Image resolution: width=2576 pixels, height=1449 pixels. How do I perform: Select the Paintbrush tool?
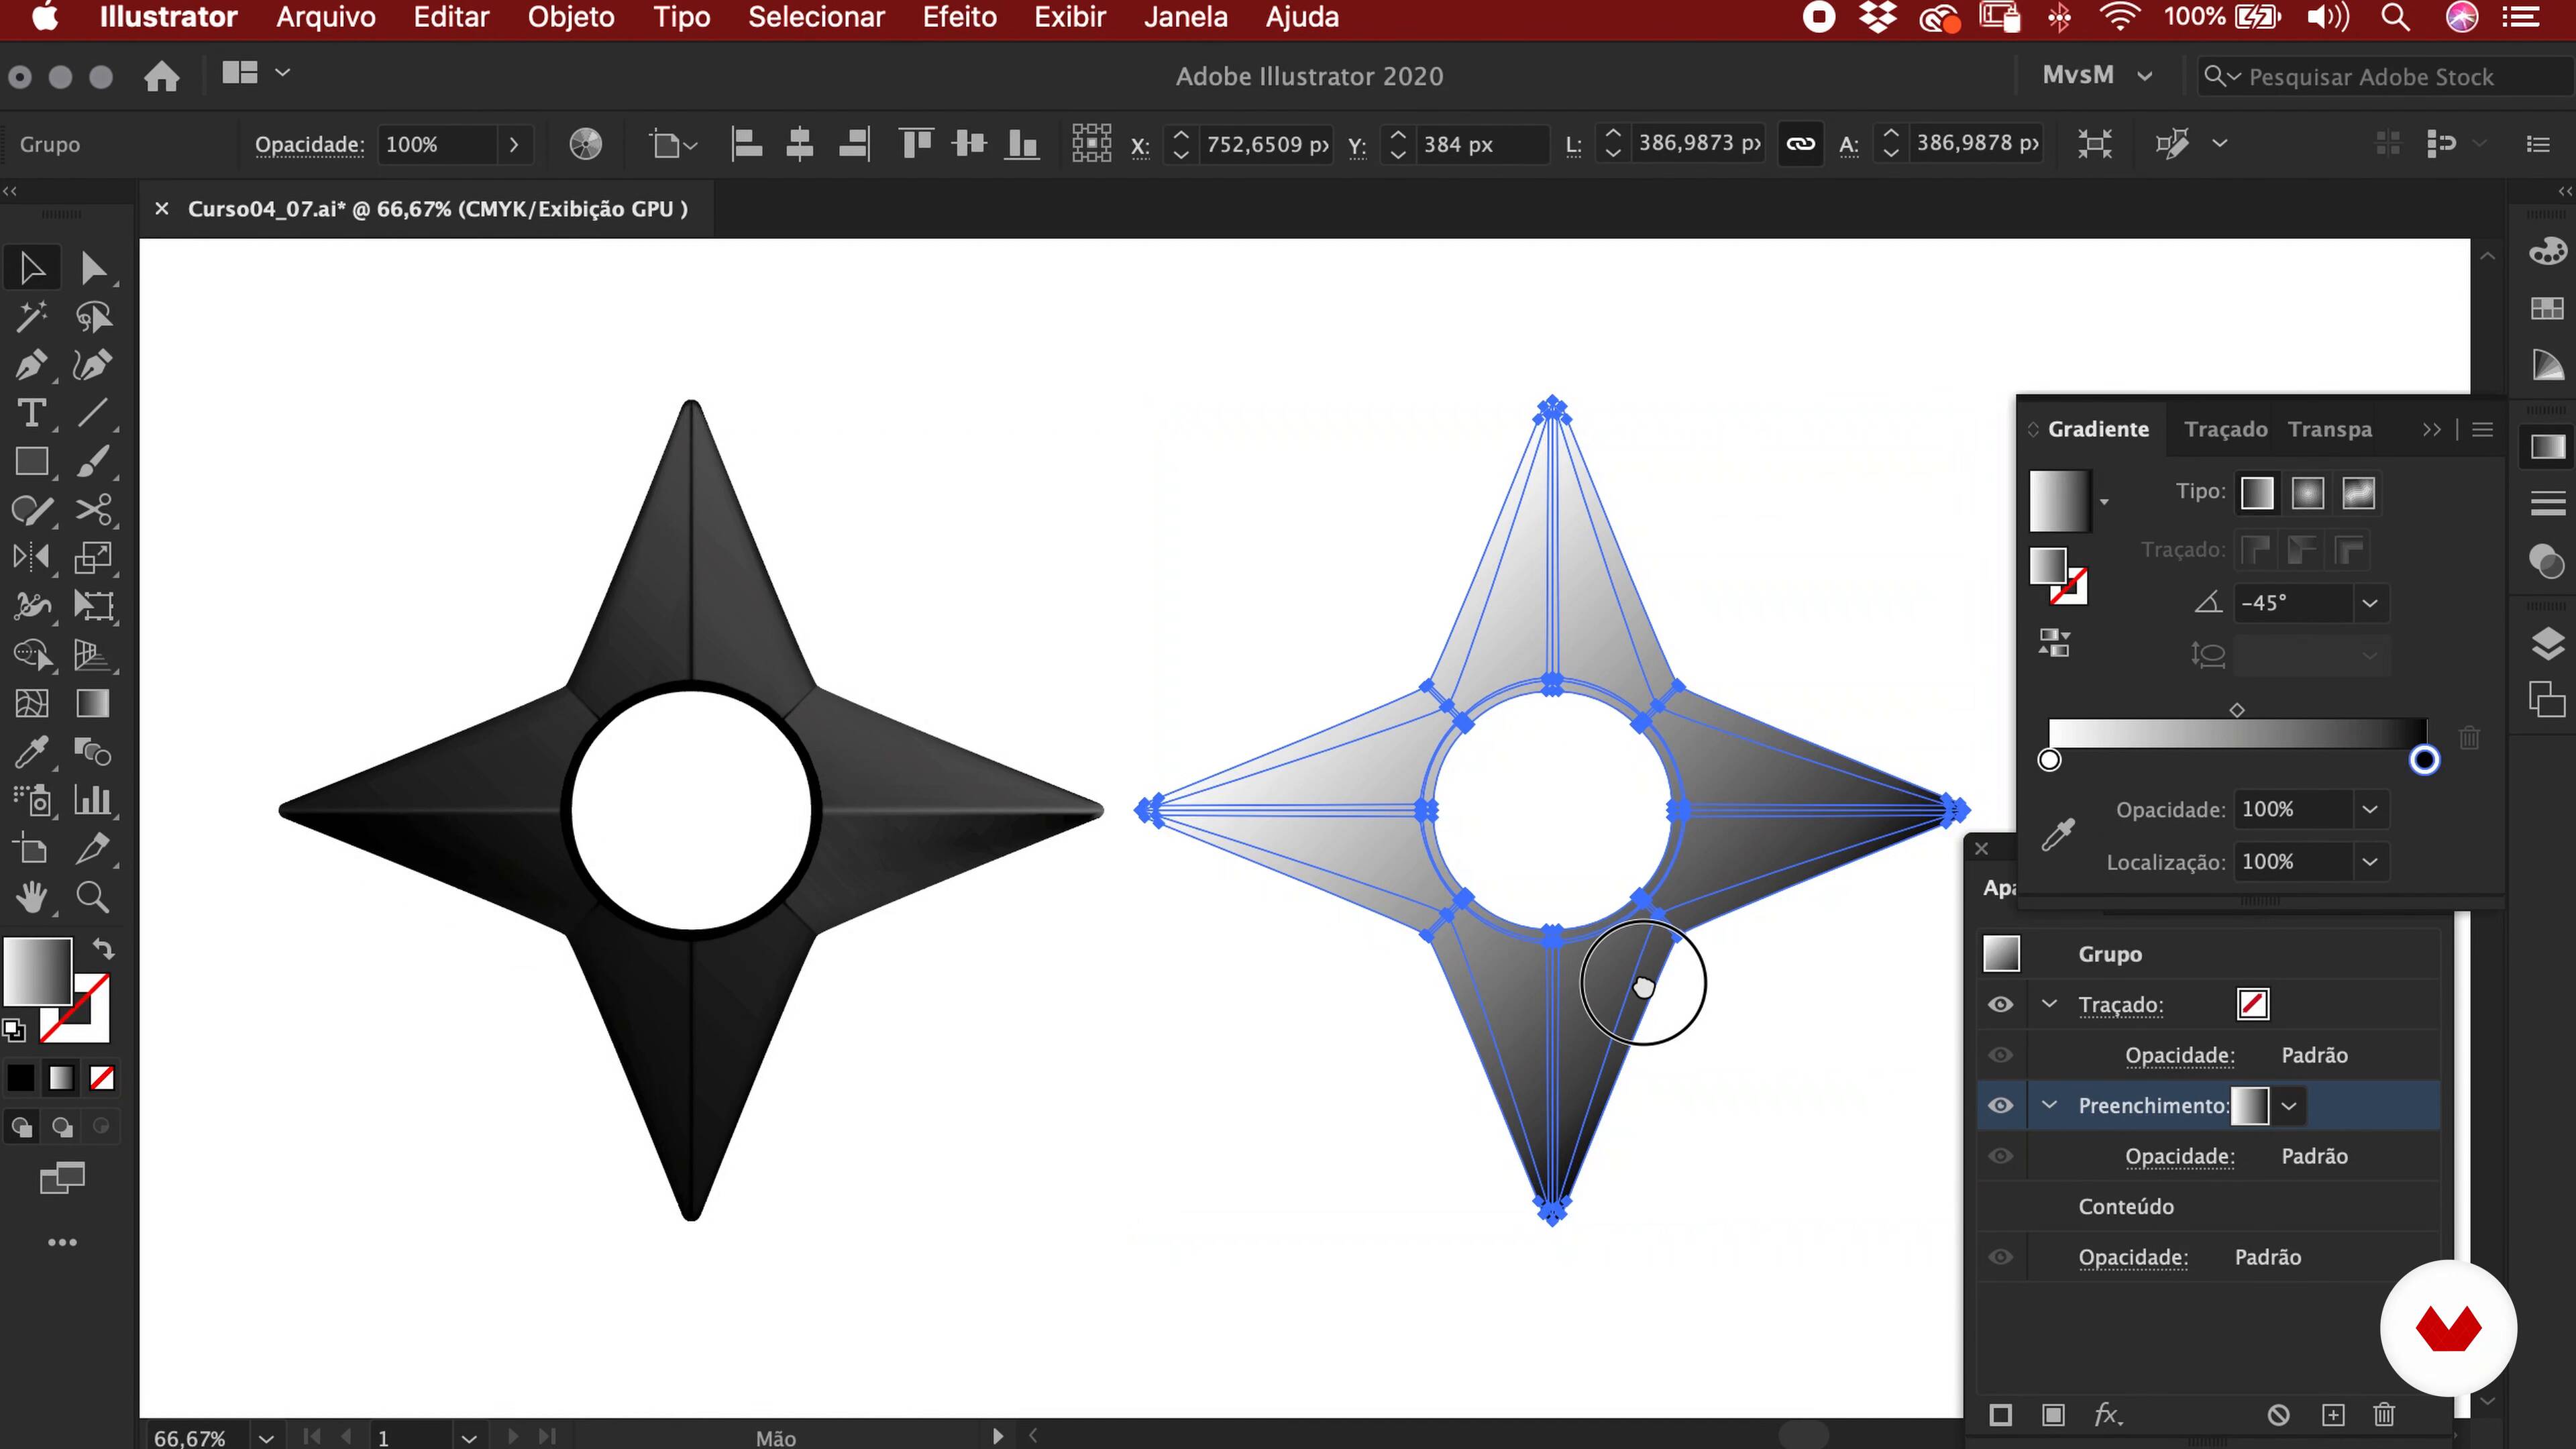point(93,461)
